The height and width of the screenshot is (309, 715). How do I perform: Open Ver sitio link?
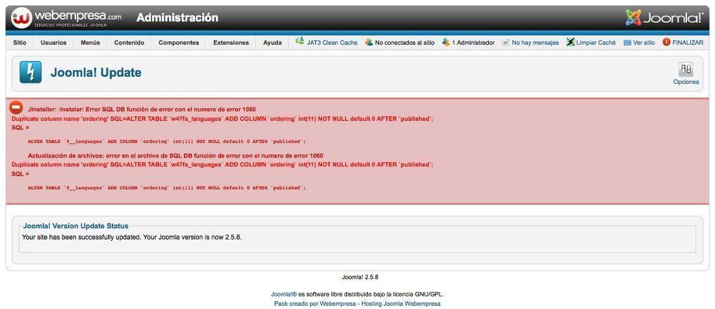pyautogui.click(x=644, y=42)
